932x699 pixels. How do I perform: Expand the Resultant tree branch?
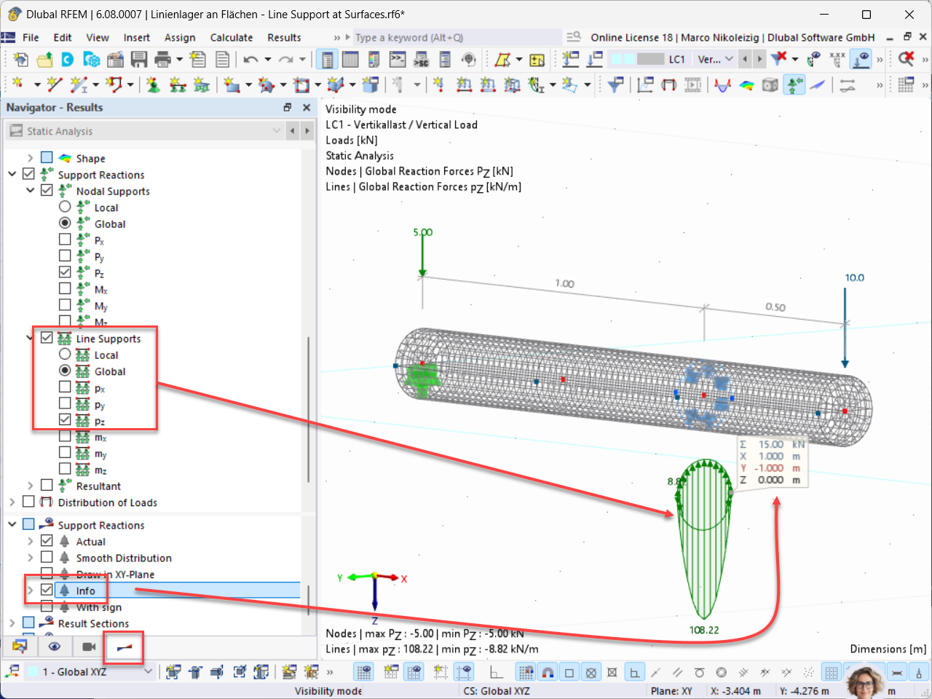pyautogui.click(x=29, y=485)
